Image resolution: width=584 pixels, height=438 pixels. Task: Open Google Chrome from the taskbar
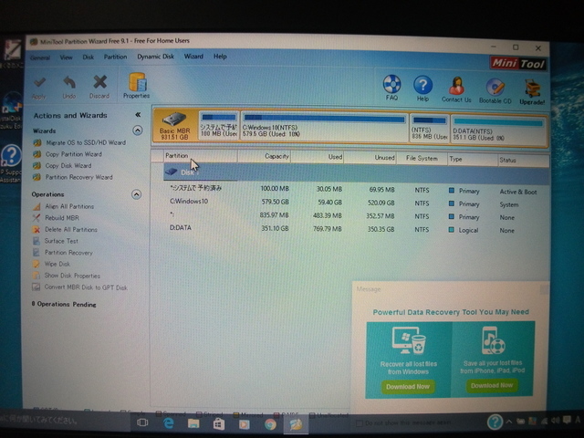(x=271, y=424)
